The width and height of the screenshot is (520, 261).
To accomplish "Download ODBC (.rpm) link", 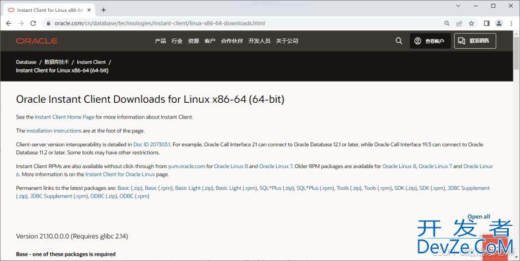I will 135,196.
